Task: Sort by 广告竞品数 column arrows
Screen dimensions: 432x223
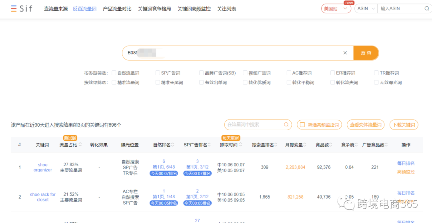Action: point(386,145)
